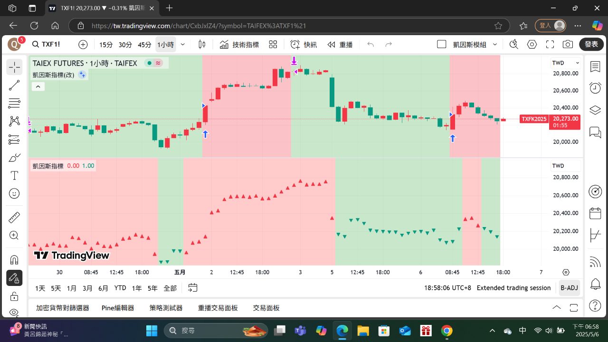
Task: Open quick search lightning icon
Action: tap(513, 45)
